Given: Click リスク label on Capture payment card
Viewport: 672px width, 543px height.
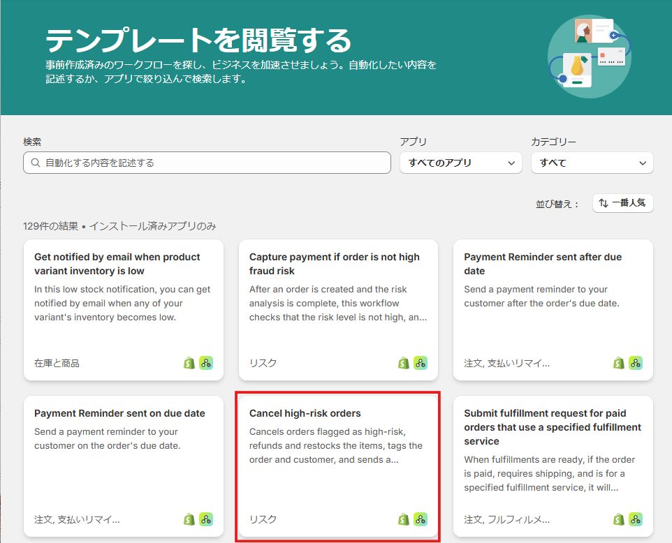Looking at the screenshot, I should point(263,363).
